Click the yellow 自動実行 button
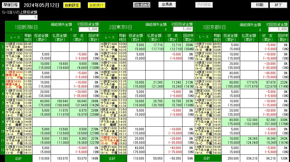This screenshot has height=162, width=290. coord(96,5)
